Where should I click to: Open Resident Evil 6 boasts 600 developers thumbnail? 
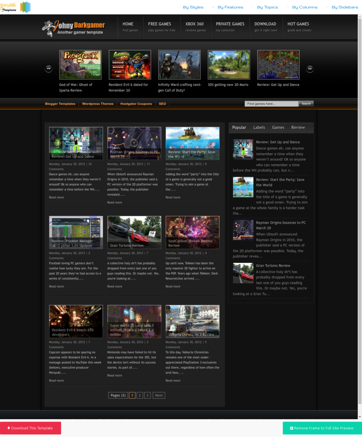tap(76, 321)
